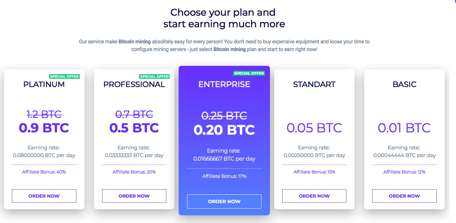Click the PLATINUM plan title

click(x=44, y=85)
